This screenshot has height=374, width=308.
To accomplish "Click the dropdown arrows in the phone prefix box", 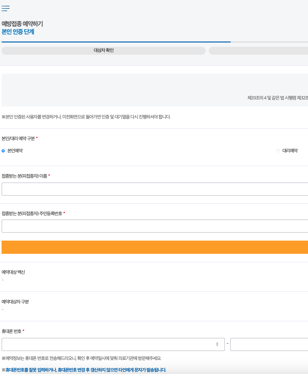I will pos(217,344).
